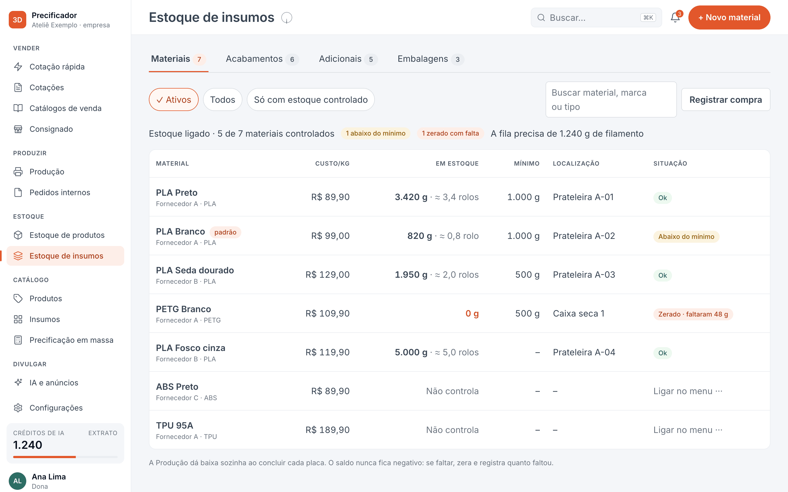
Task: Select PLA Seda dourado material name
Action: point(195,270)
